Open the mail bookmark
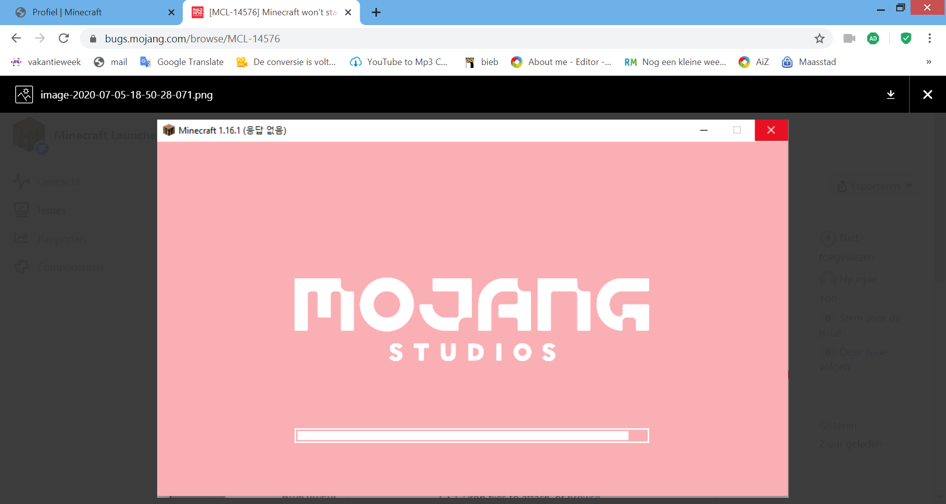 click(110, 62)
